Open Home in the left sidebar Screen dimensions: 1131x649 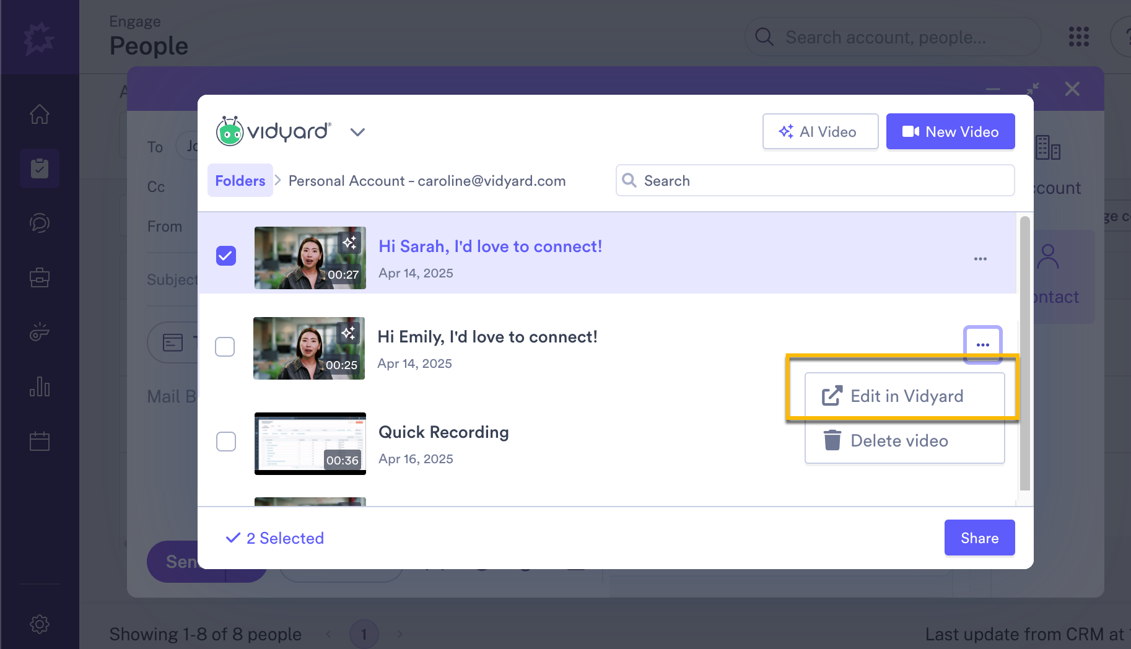[x=40, y=114]
